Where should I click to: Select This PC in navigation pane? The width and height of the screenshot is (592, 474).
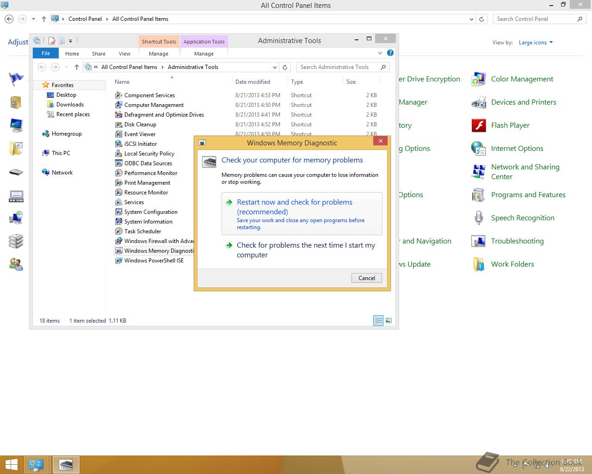(61, 153)
